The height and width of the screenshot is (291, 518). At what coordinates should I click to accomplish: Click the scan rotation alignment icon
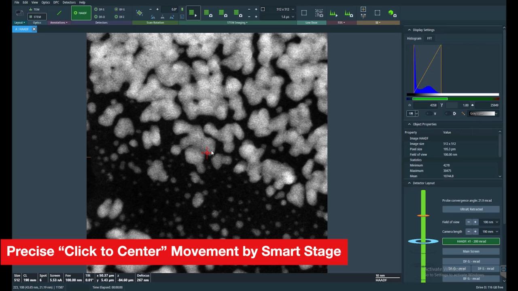[139, 13]
